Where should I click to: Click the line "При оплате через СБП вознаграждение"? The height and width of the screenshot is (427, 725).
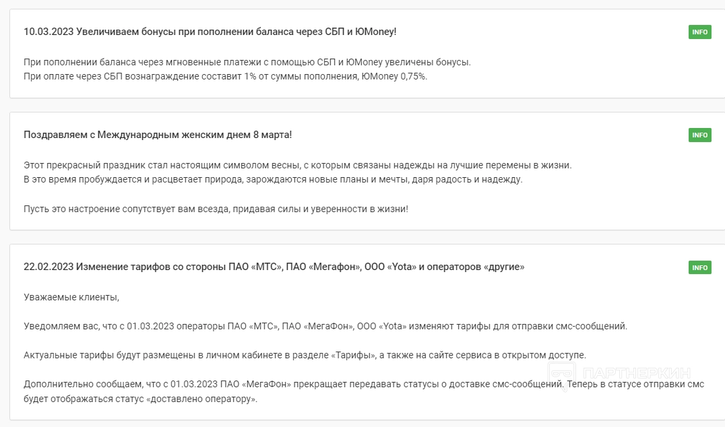click(x=225, y=76)
